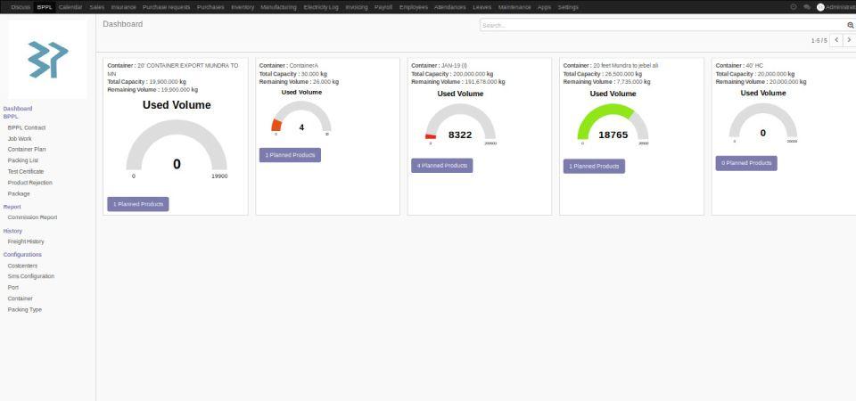
Task: Switch to the Discuss app
Action: [x=21, y=7]
